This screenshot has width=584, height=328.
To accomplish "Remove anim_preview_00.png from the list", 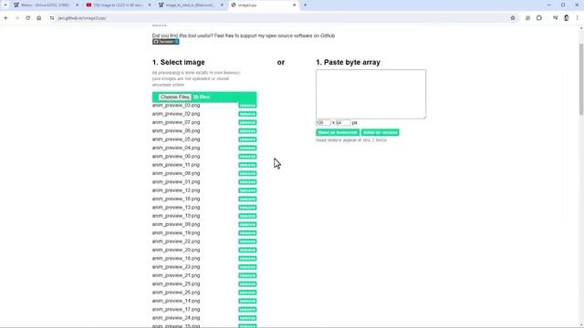I will coord(247,157).
